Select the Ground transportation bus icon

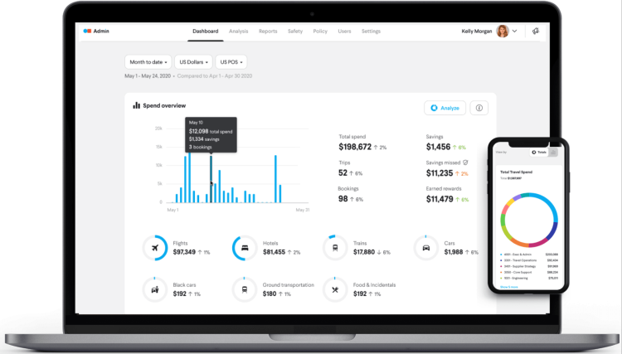coord(245,290)
